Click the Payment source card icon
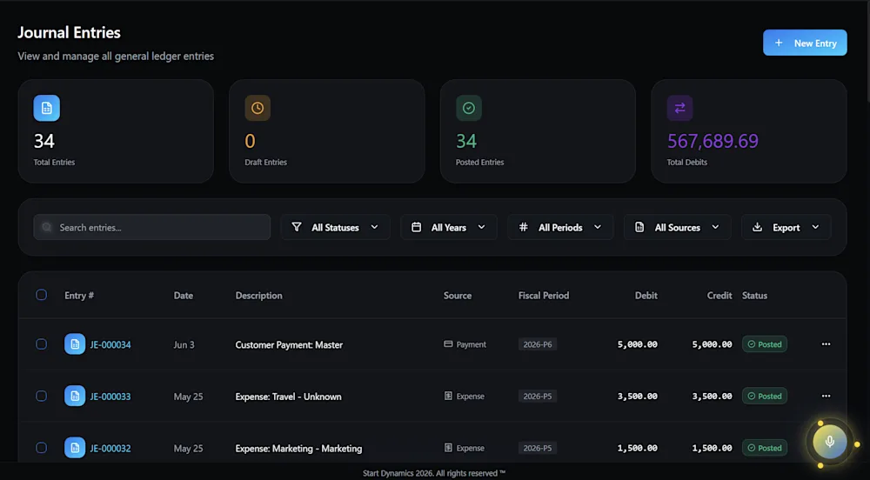870x480 pixels. (x=448, y=344)
